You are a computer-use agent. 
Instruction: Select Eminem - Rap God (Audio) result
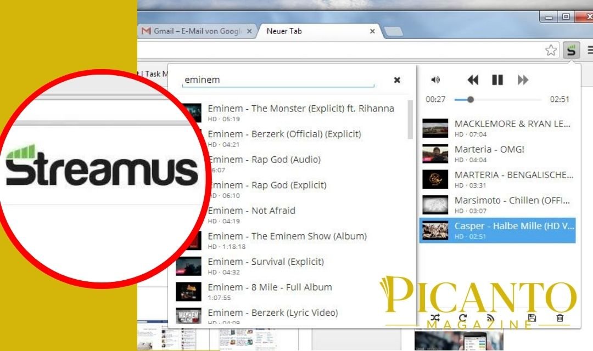point(292,163)
